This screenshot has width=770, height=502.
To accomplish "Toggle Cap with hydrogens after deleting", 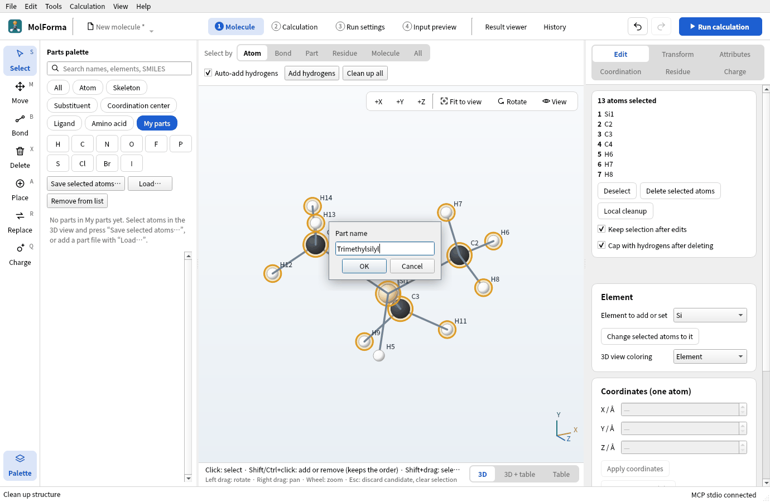I will click(601, 245).
